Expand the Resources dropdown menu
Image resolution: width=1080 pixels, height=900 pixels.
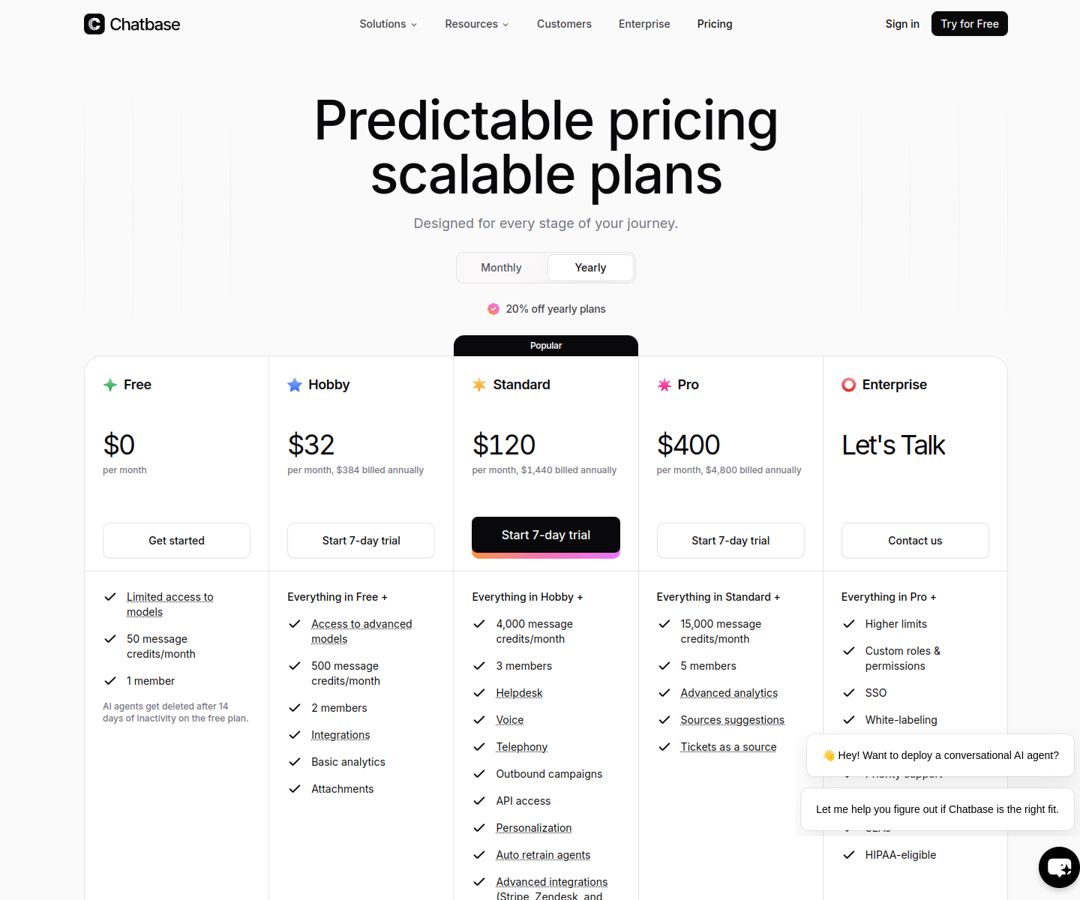coord(477,24)
